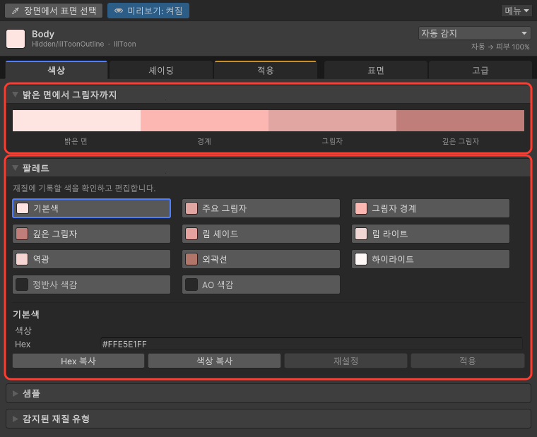Click the 색상 label above Hex
The image size is (537, 437).
pyautogui.click(x=23, y=330)
